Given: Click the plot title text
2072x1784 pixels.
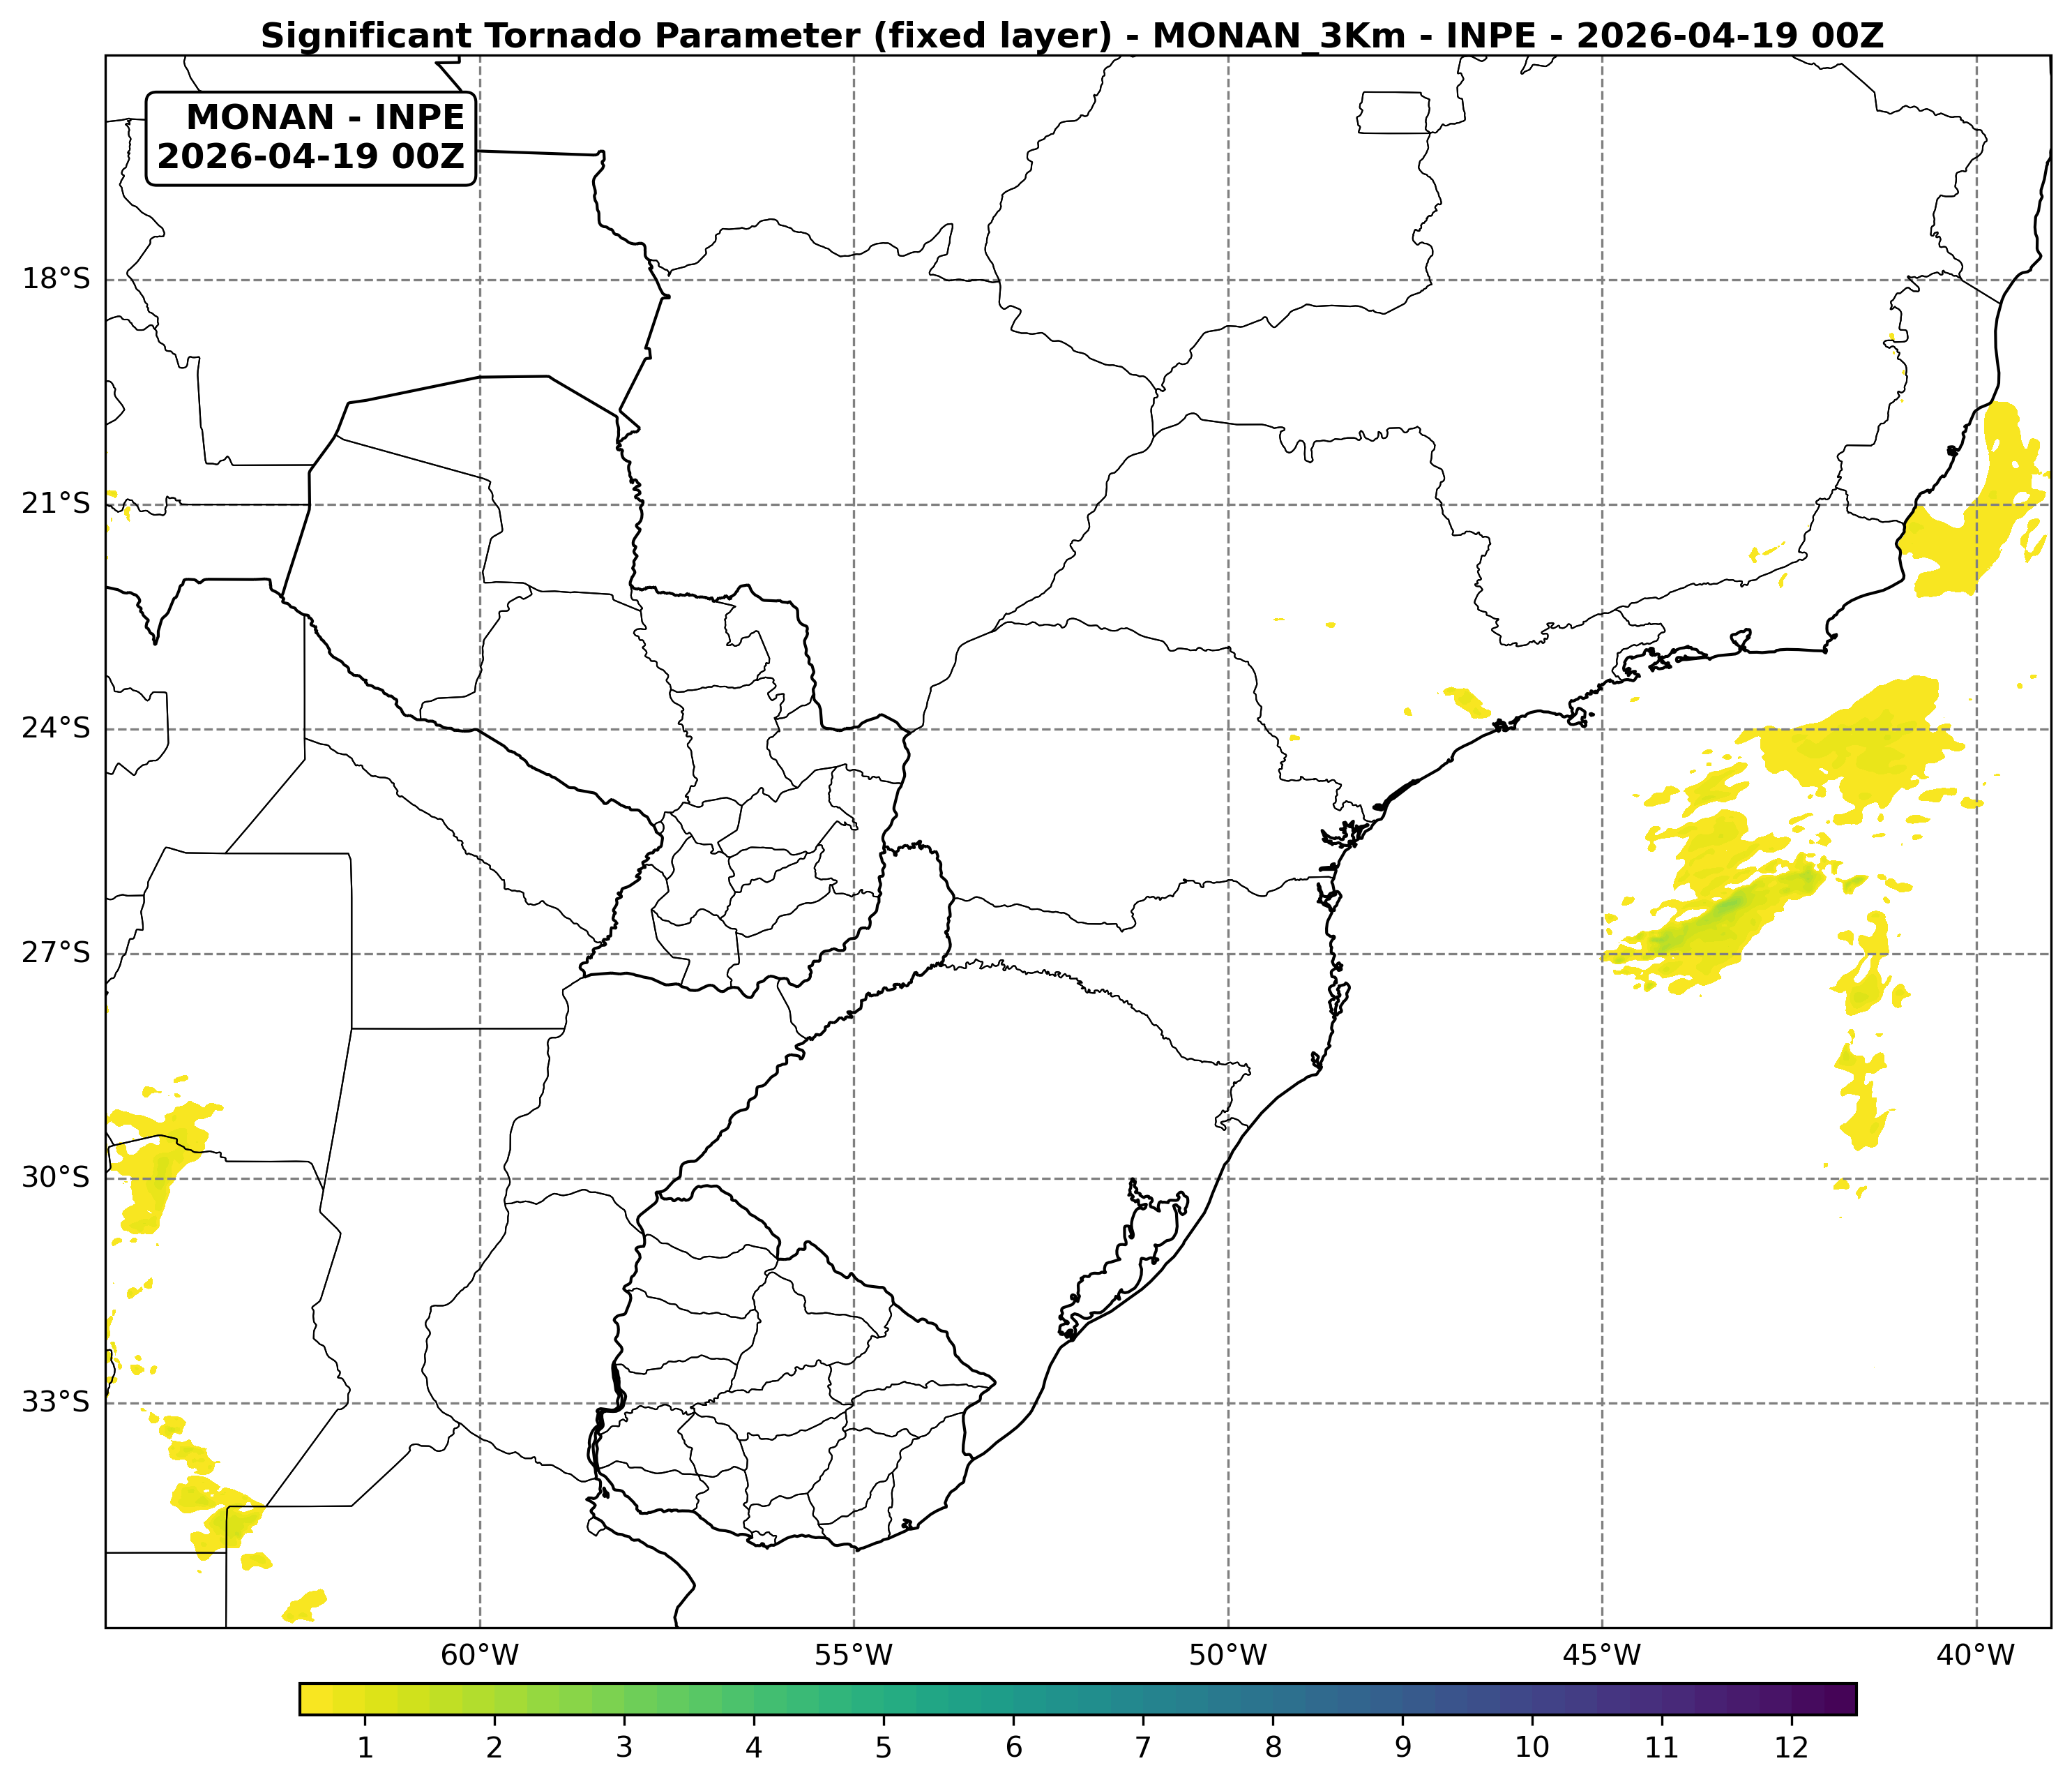Looking at the screenshot, I should point(1072,36).
